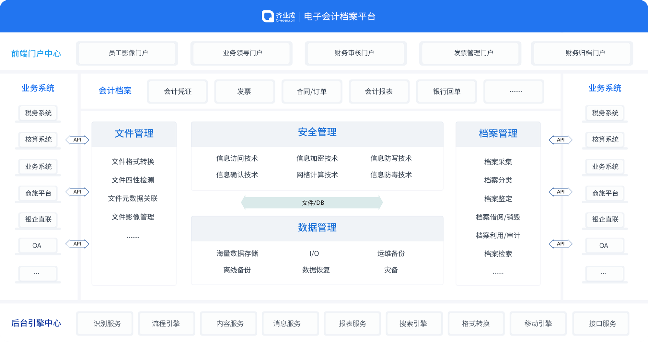Viewport: 648px width, 342px height.
Task: Select the 发票管理门户 portal
Action: [x=470, y=53]
